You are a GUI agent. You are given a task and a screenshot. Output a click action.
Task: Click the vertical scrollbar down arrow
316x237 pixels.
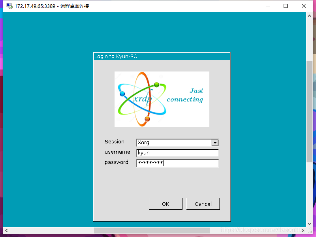coord(309,224)
